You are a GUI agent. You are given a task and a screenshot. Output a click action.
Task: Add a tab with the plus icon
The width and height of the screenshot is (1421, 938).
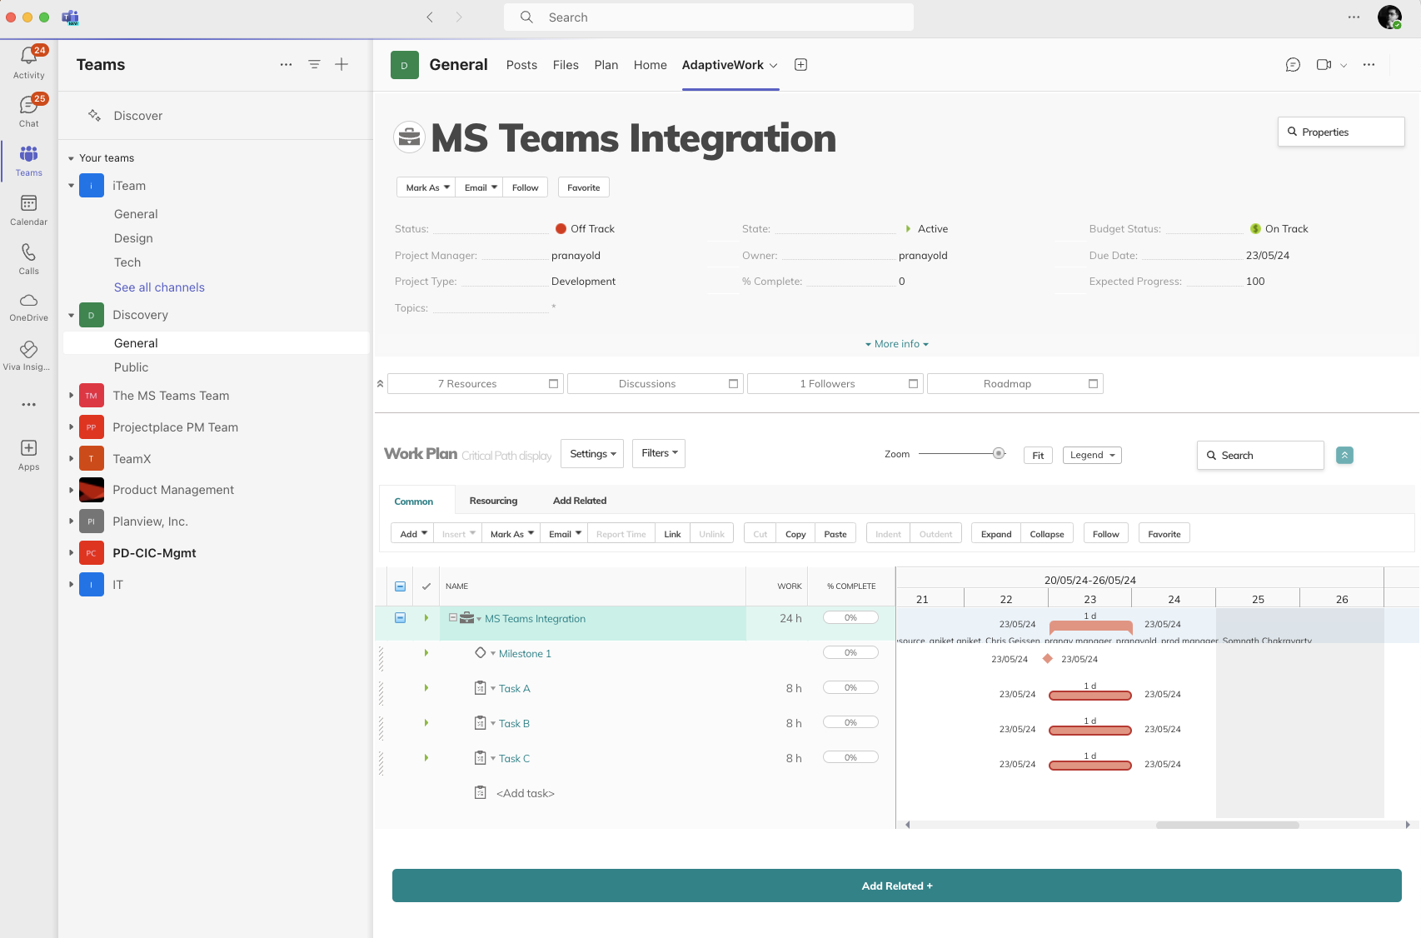coord(800,65)
